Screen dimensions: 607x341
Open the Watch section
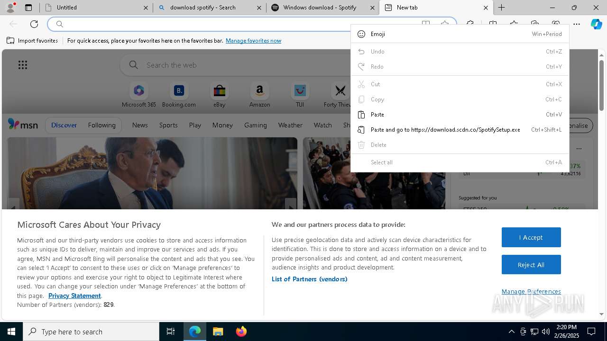coord(323,125)
